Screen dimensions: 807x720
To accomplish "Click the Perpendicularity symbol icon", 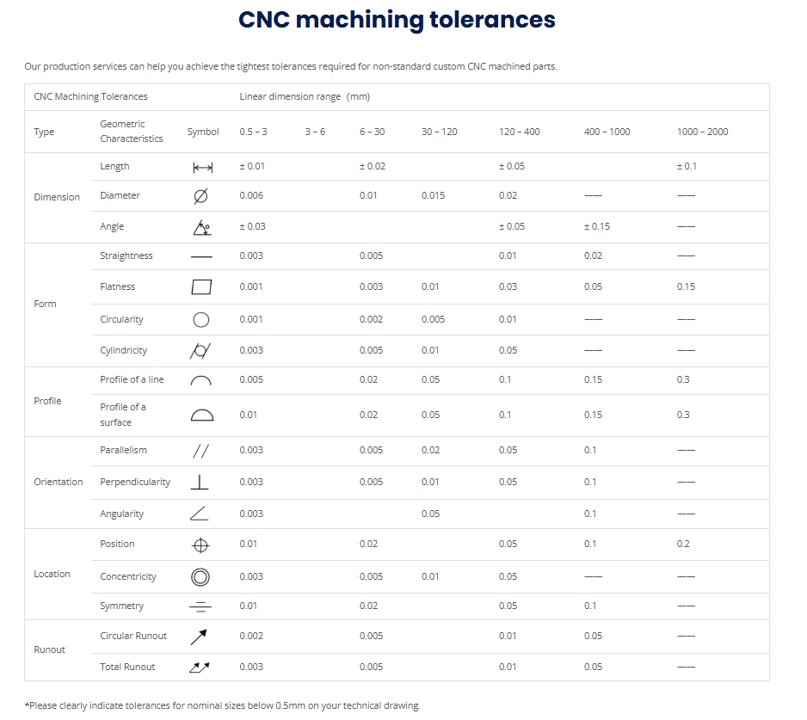I will (x=200, y=483).
